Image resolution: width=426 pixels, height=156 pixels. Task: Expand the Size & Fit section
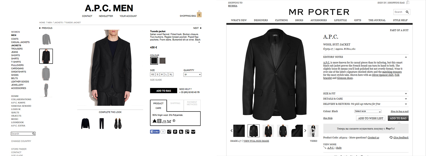(366, 93)
